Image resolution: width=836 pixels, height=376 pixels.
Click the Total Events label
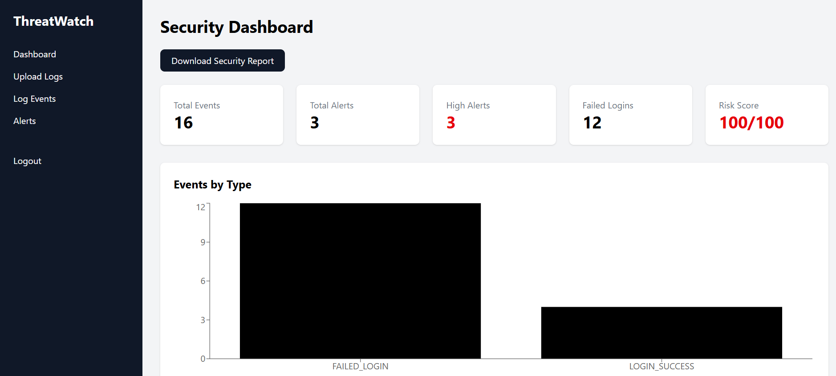pos(197,105)
